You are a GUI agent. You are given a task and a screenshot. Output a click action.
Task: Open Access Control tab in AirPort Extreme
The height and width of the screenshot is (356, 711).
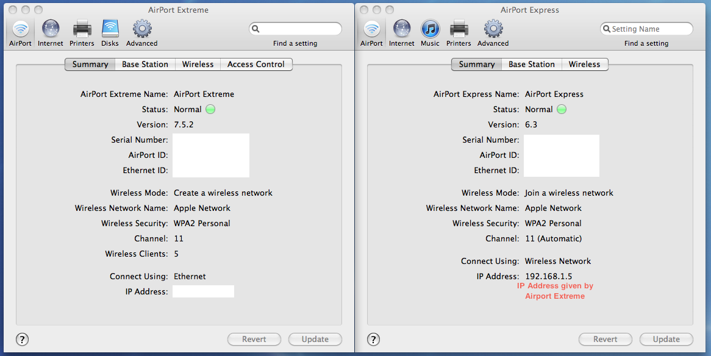pyautogui.click(x=256, y=65)
